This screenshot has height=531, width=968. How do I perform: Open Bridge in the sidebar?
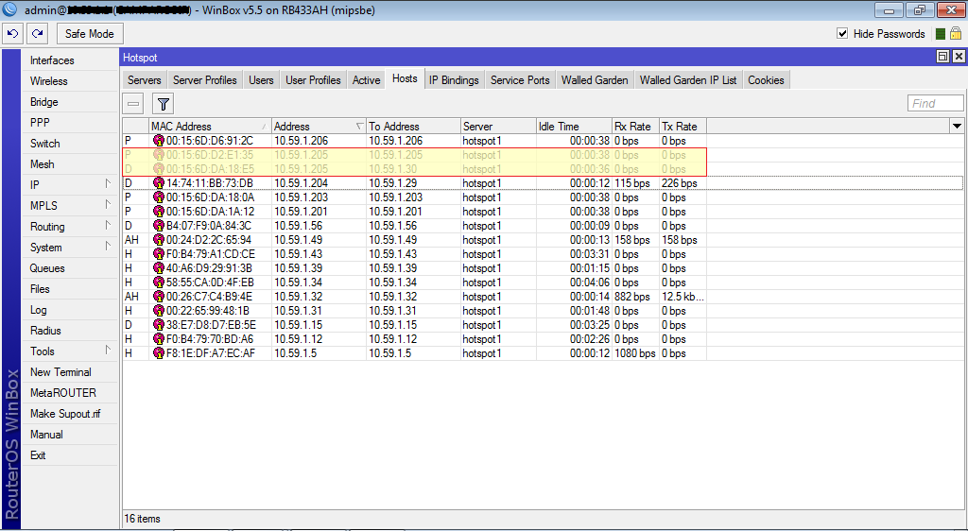[x=69, y=102]
